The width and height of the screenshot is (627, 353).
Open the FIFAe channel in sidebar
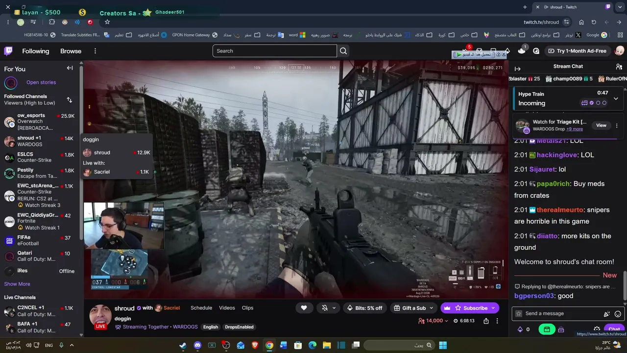point(39,240)
